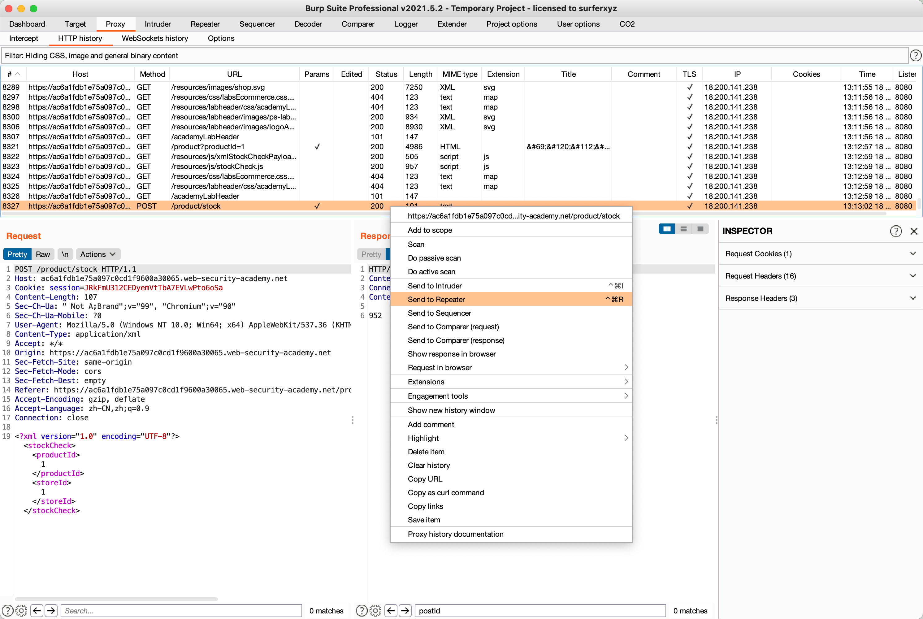Sort history by Time column
Image resolution: width=923 pixels, height=619 pixels.
click(867, 74)
